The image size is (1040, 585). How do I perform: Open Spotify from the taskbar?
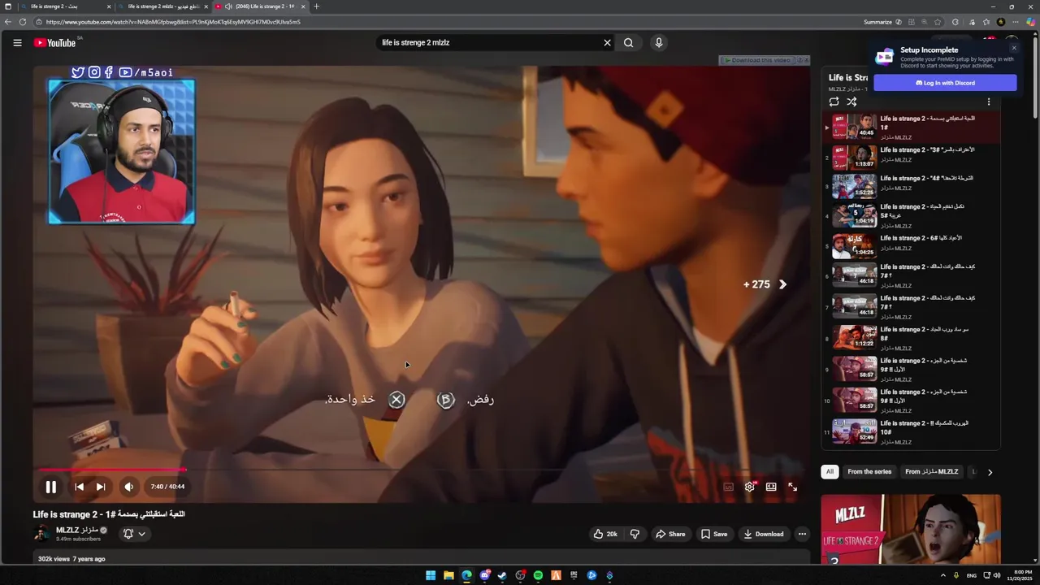click(538, 575)
